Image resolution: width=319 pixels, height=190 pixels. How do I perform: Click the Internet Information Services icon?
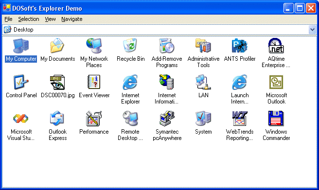pyautogui.click(x=167, y=82)
